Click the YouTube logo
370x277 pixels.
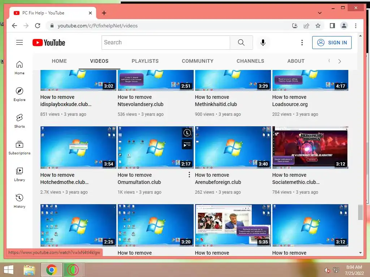point(49,43)
